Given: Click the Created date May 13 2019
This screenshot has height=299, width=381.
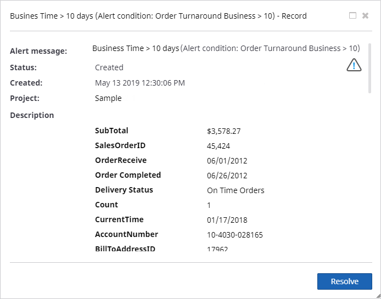Looking at the screenshot, I should click(x=140, y=83).
